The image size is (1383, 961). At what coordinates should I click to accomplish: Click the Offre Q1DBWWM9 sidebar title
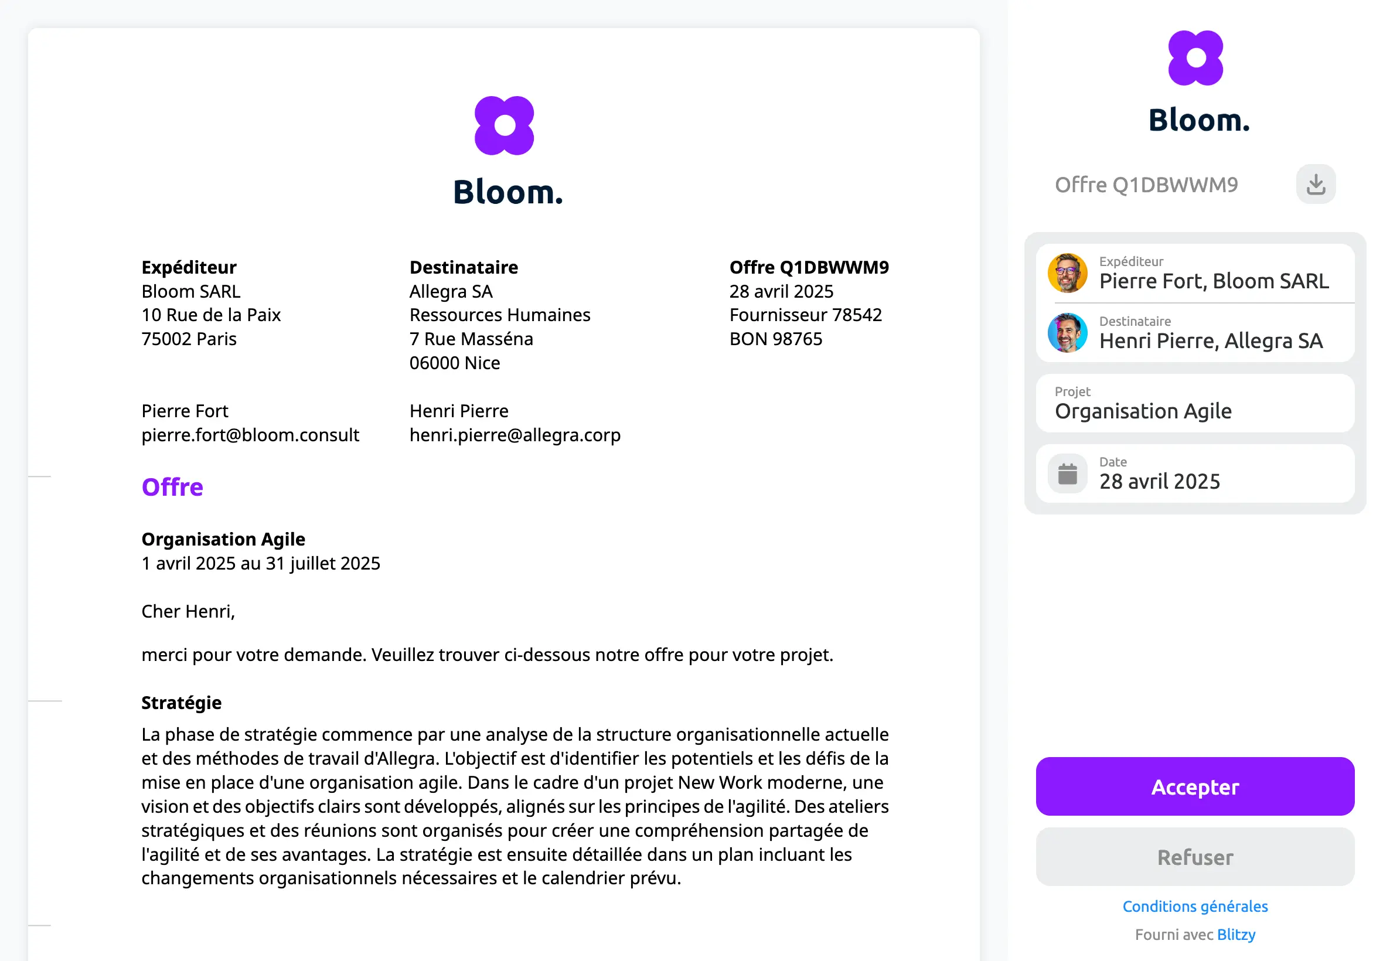(1146, 184)
